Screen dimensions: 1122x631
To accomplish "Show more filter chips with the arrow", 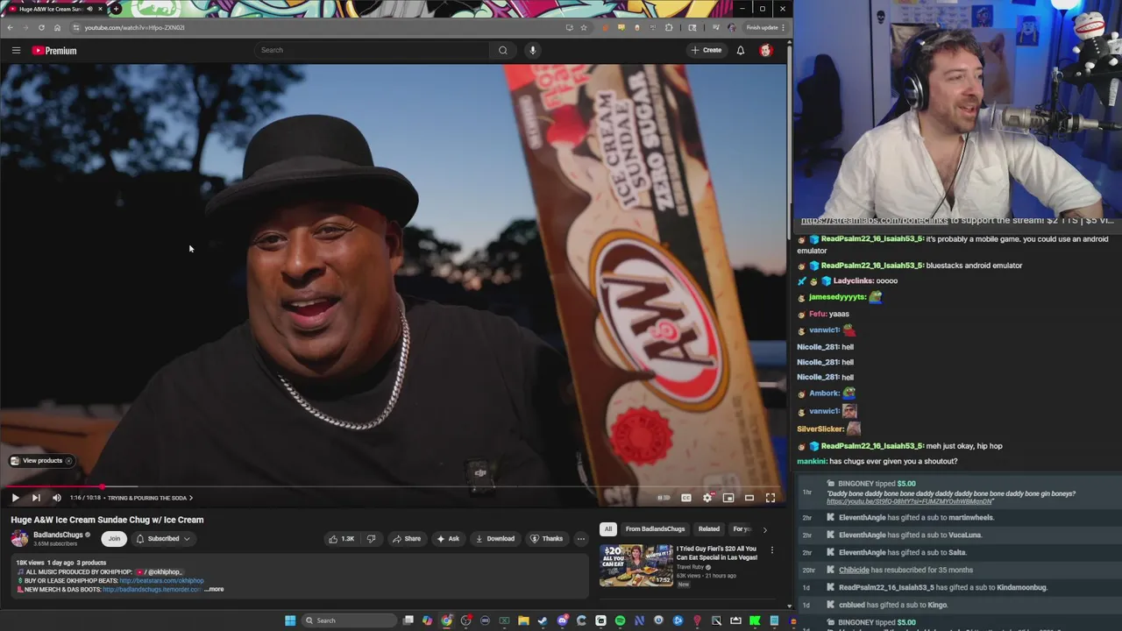I will pos(764,529).
